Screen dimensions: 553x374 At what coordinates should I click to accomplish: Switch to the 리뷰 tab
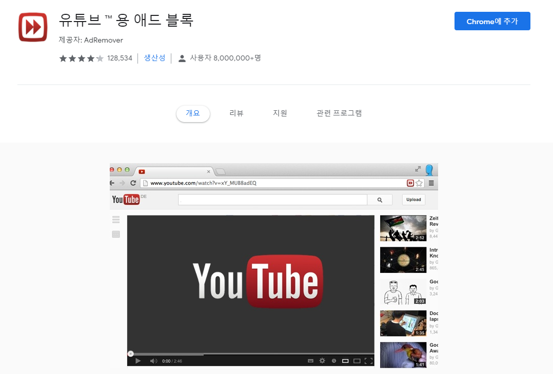(236, 113)
